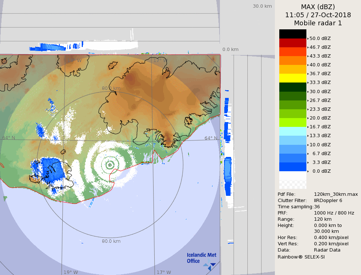Click the 80.0 km label below the radar
This screenshot has width=361, height=275.
tap(111, 241)
